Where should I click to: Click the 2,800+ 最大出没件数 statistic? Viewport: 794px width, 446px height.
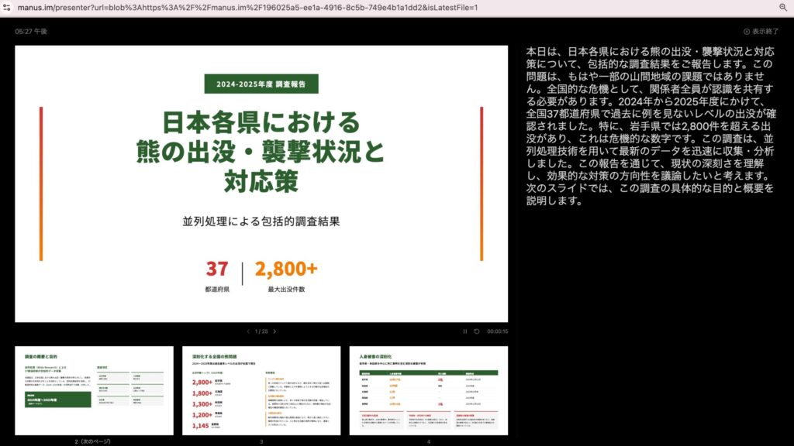click(x=286, y=276)
